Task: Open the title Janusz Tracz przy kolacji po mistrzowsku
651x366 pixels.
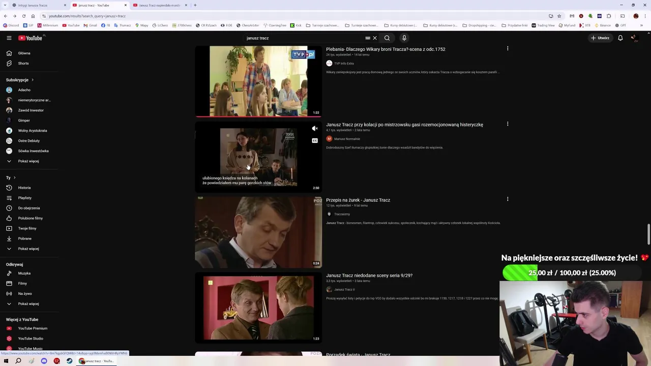Action: pyautogui.click(x=404, y=125)
